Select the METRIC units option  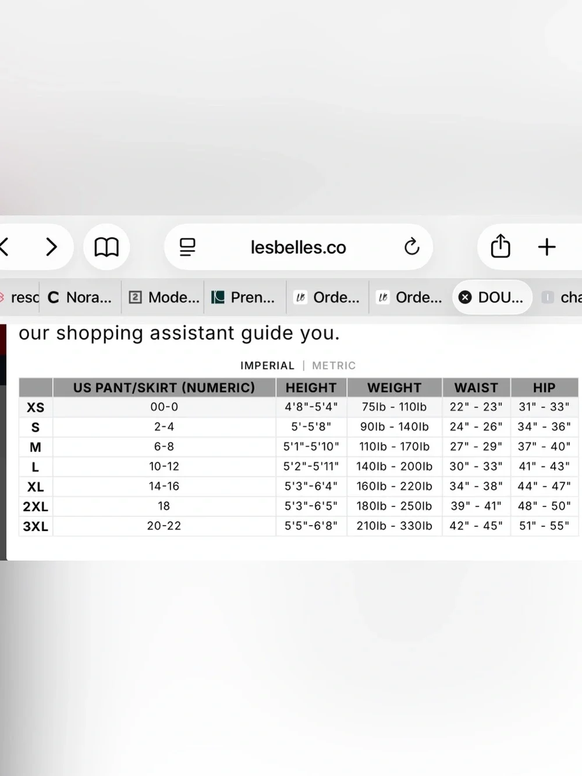pyautogui.click(x=333, y=366)
